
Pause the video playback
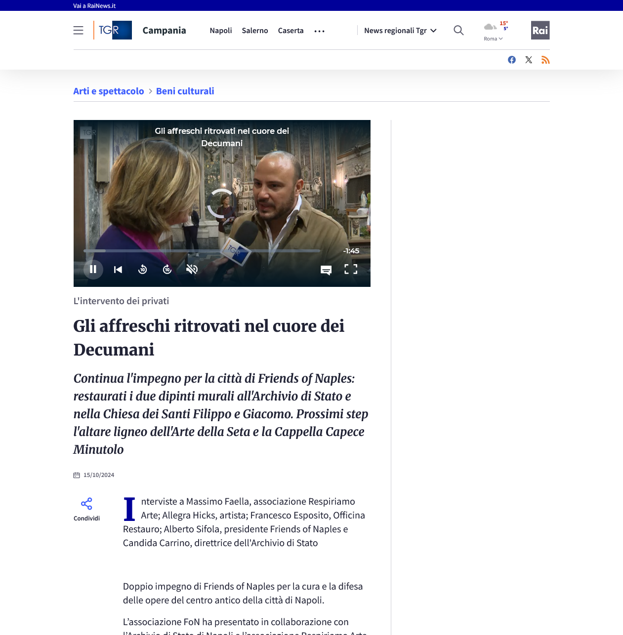[x=93, y=269]
